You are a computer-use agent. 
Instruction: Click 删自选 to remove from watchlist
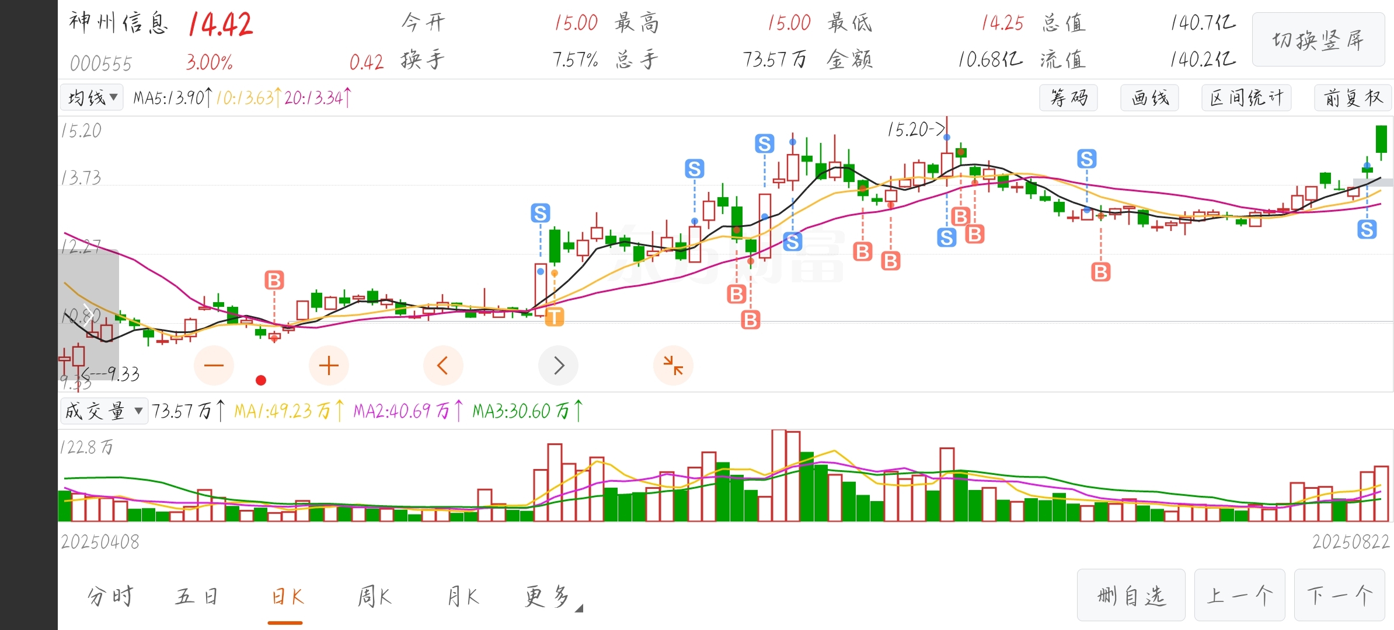[1131, 596]
